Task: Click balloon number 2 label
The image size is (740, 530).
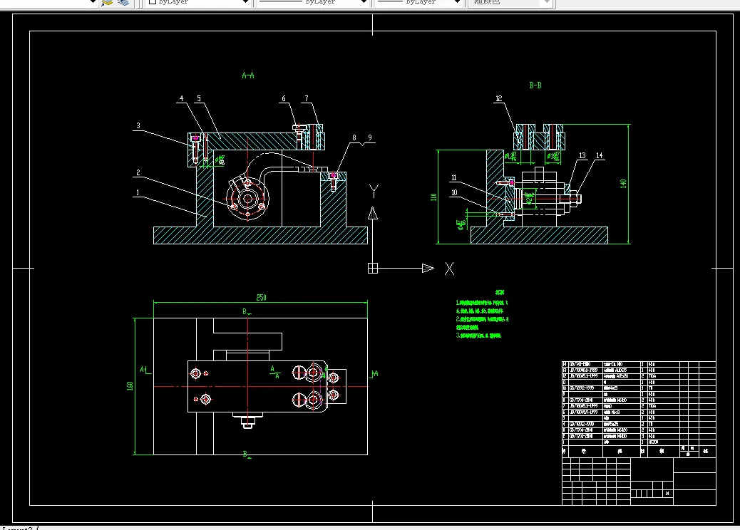Action: pyautogui.click(x=138, y=172)
